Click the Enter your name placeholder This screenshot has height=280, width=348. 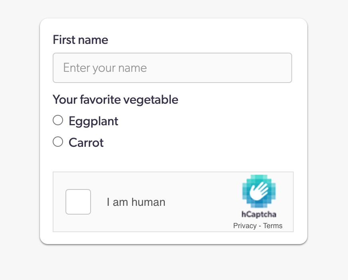pyautogui.click(x=105, y=68)
